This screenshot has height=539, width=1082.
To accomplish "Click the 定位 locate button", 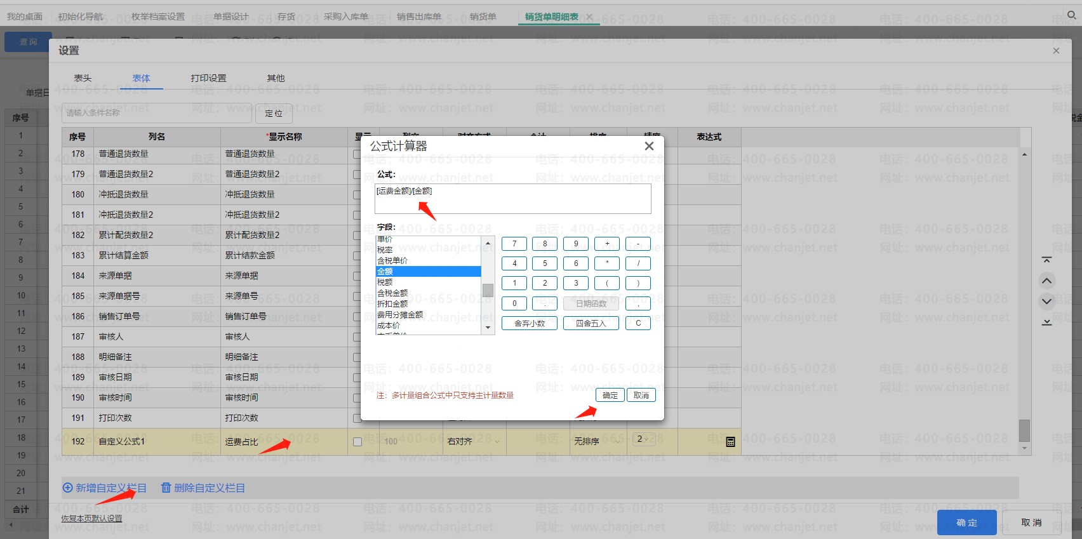I will coord(274,113).
